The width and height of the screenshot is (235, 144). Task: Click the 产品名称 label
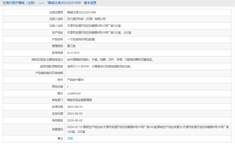[x=58, y=39]
